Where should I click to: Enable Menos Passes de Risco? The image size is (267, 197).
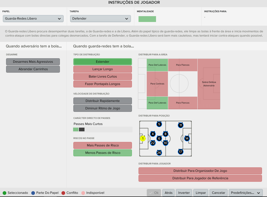tap(103, 153)
